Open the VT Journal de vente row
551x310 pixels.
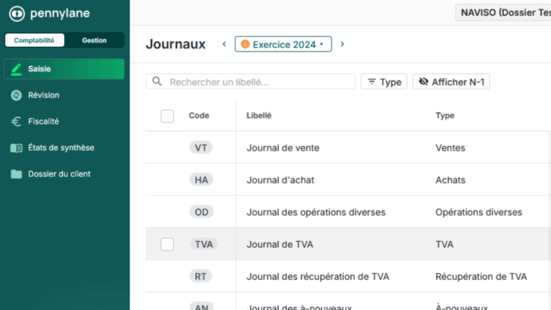point(283,148)
